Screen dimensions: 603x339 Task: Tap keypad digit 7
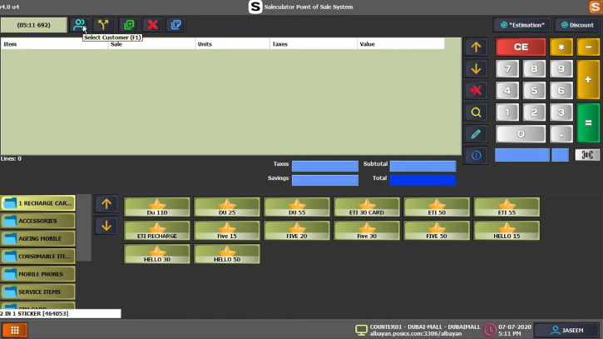point(507,69)
